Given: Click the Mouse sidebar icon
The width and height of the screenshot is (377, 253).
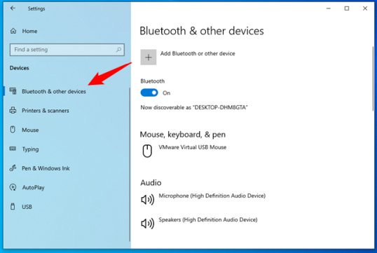Looking at the screenshot, I should coord(13,130).
